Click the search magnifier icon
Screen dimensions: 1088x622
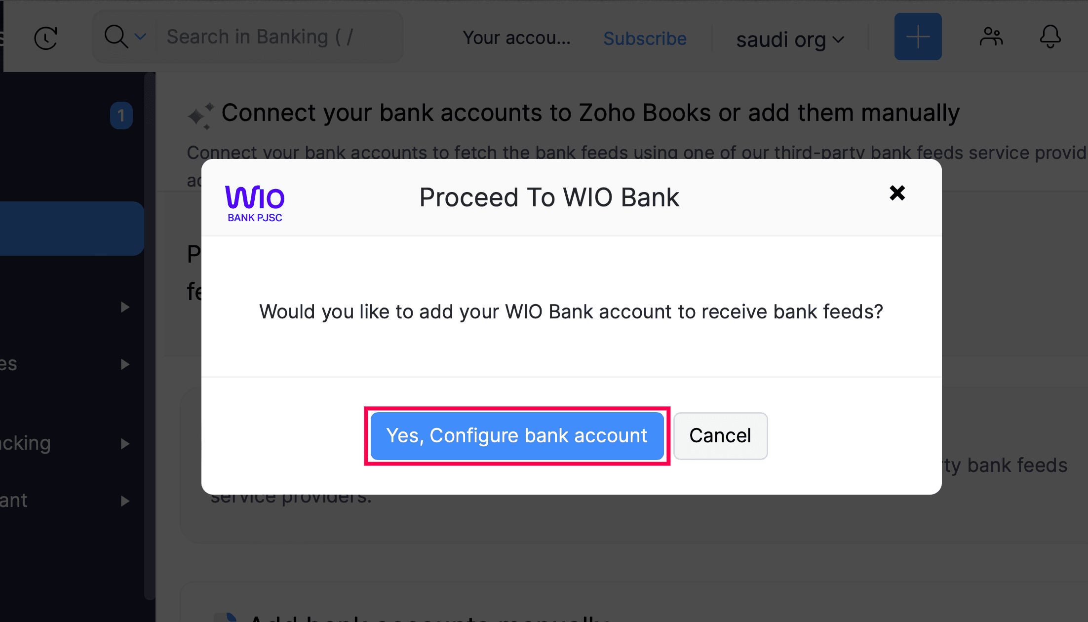click(116, 37)
